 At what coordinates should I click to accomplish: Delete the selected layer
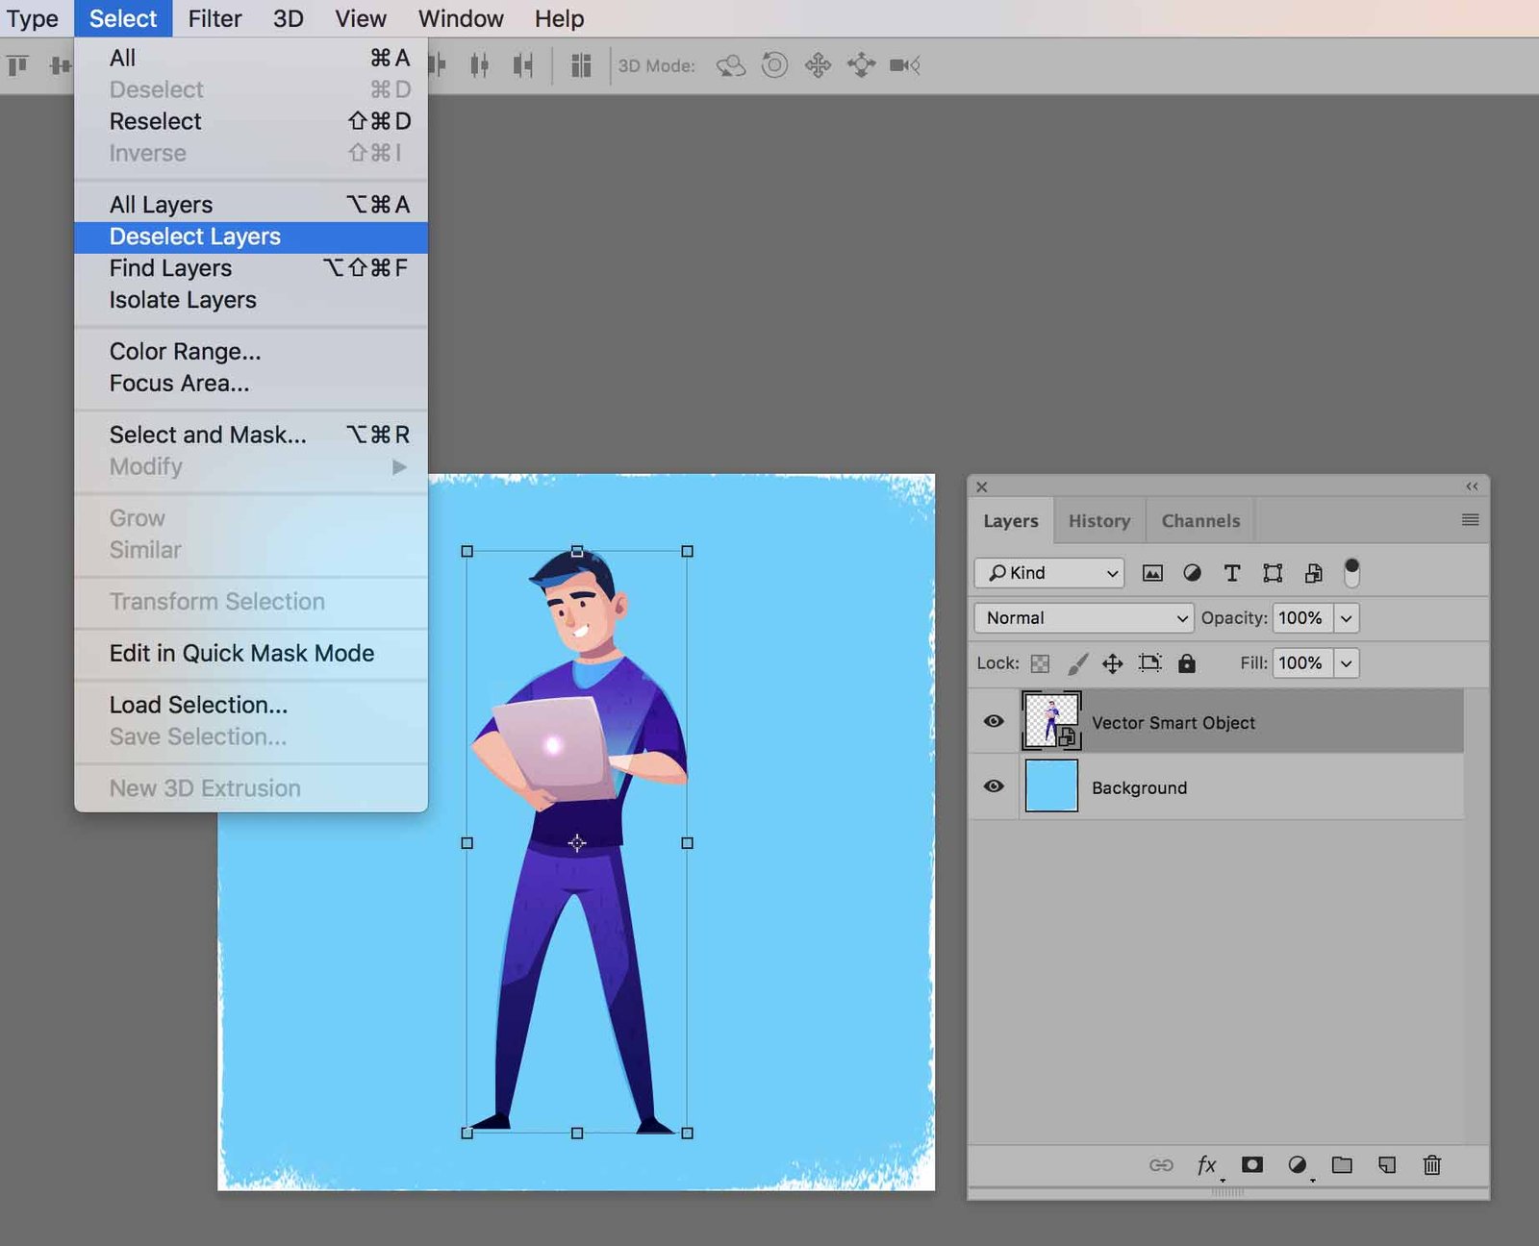tap(1432, 1165)
